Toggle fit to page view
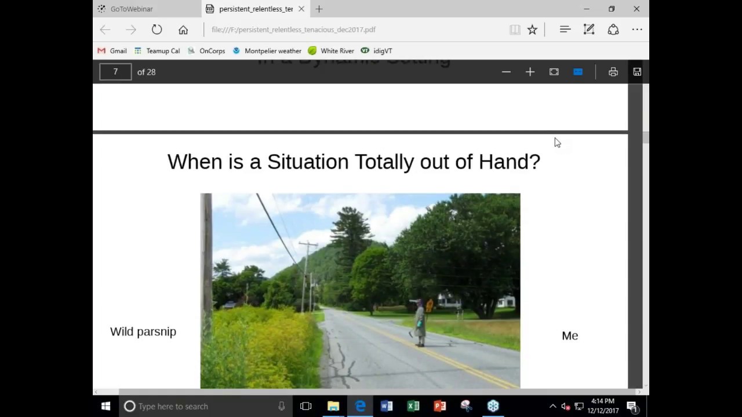This screenshot has height=417, width=742. tap(554, 72)
